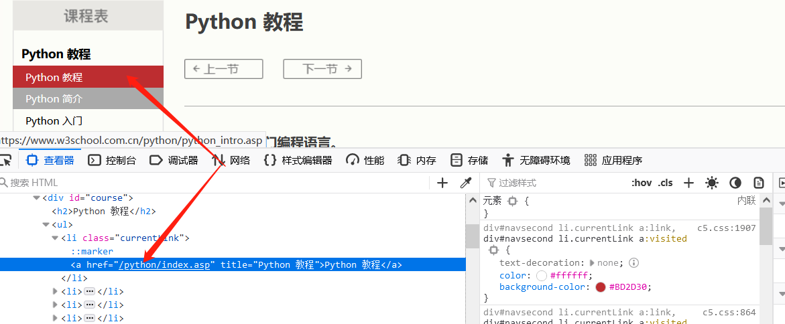Viewport: 785px width, 324px height.
Task: Switch to the 性能 performance tab
Action: (365, 161)
